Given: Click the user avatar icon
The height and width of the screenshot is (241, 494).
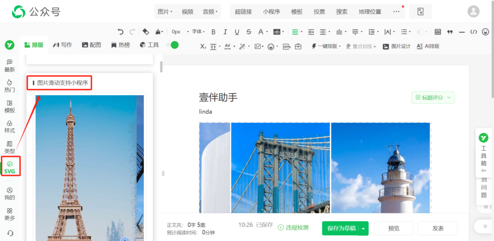Looking at the screenshot, I should click(x=473, y=12).
